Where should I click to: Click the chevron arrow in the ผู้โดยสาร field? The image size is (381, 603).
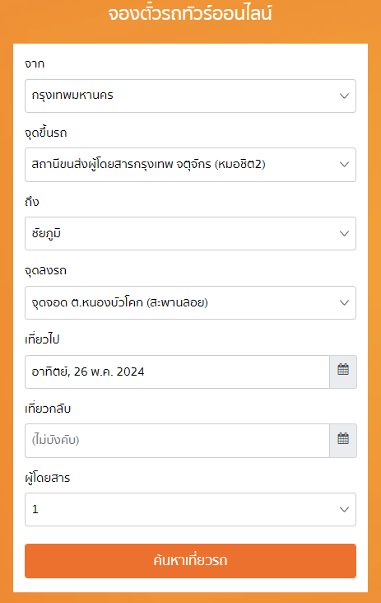344,509
